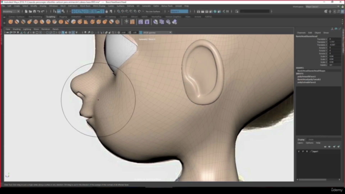Open the purple shape editor shelf icon

141,22
